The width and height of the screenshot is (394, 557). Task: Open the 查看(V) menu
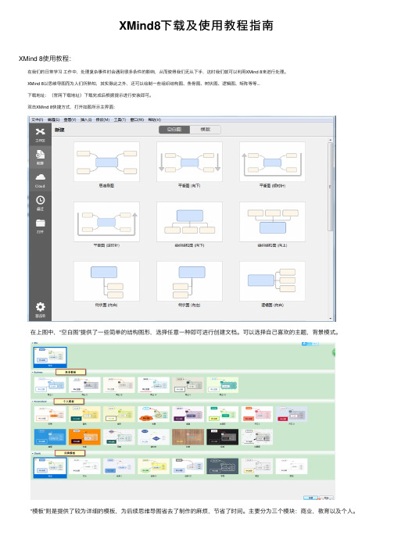(70, 120)
